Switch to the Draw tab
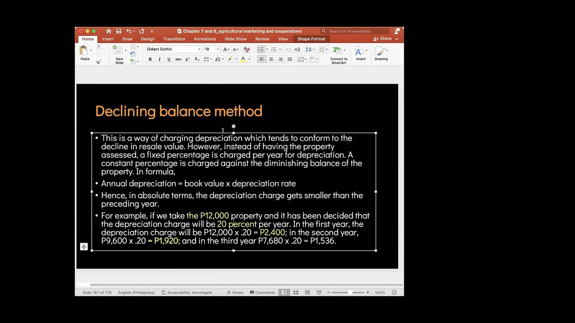This screenshot has width=575, height=323. (x=127, y=39)
